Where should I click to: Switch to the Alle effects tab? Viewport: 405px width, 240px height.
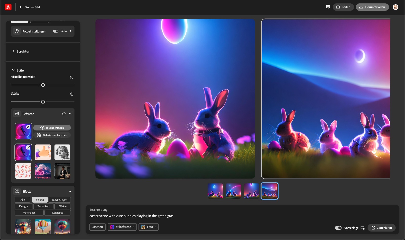click(23, 200)
